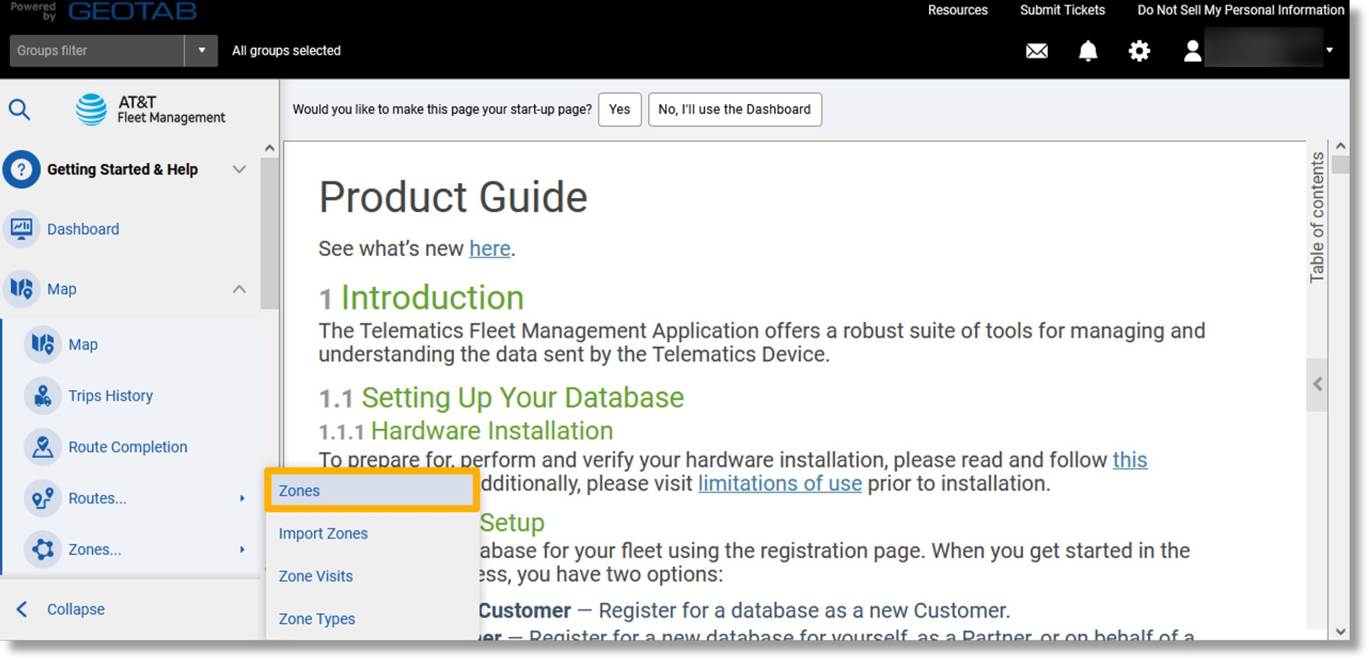Click Yes to set start-up page
This screenshot has width=1369, height=660.
[619, 110]
